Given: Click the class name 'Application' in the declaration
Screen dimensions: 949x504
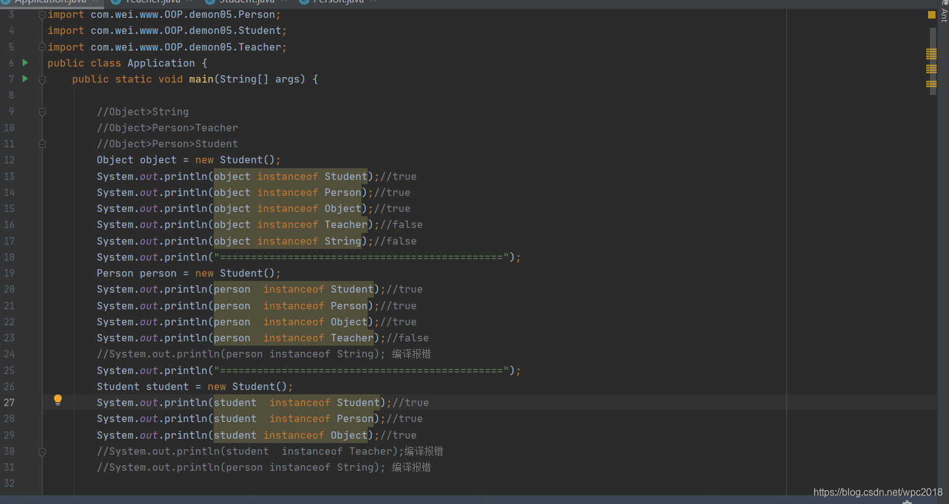Looking at the screenshot, I should 161,63.
